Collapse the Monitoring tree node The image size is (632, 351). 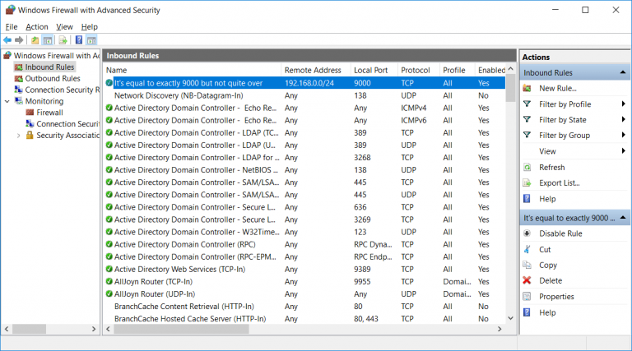pyautogui.click(x=7, y=101)
